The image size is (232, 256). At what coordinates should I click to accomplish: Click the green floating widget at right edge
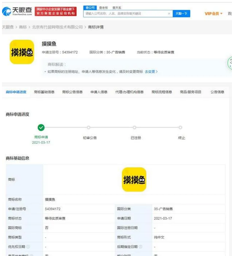(x=229, y=63)
